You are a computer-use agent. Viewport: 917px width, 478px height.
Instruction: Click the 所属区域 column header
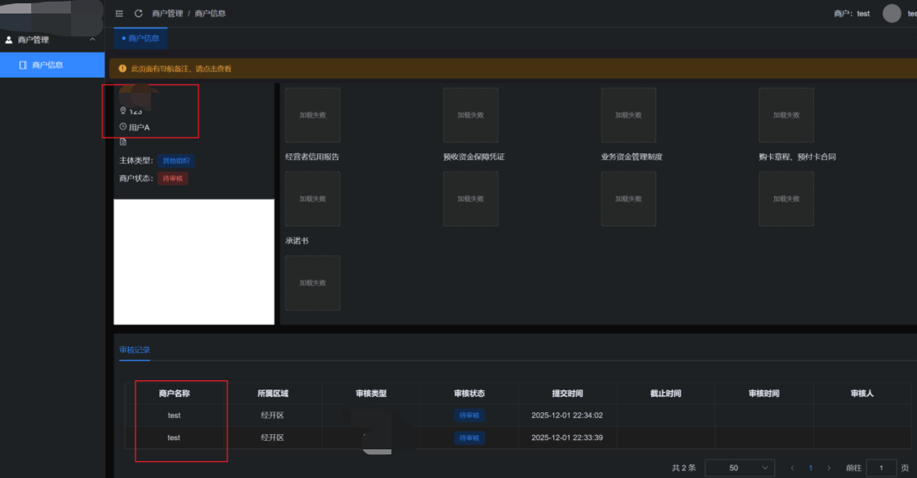click(x=272, y=393)
